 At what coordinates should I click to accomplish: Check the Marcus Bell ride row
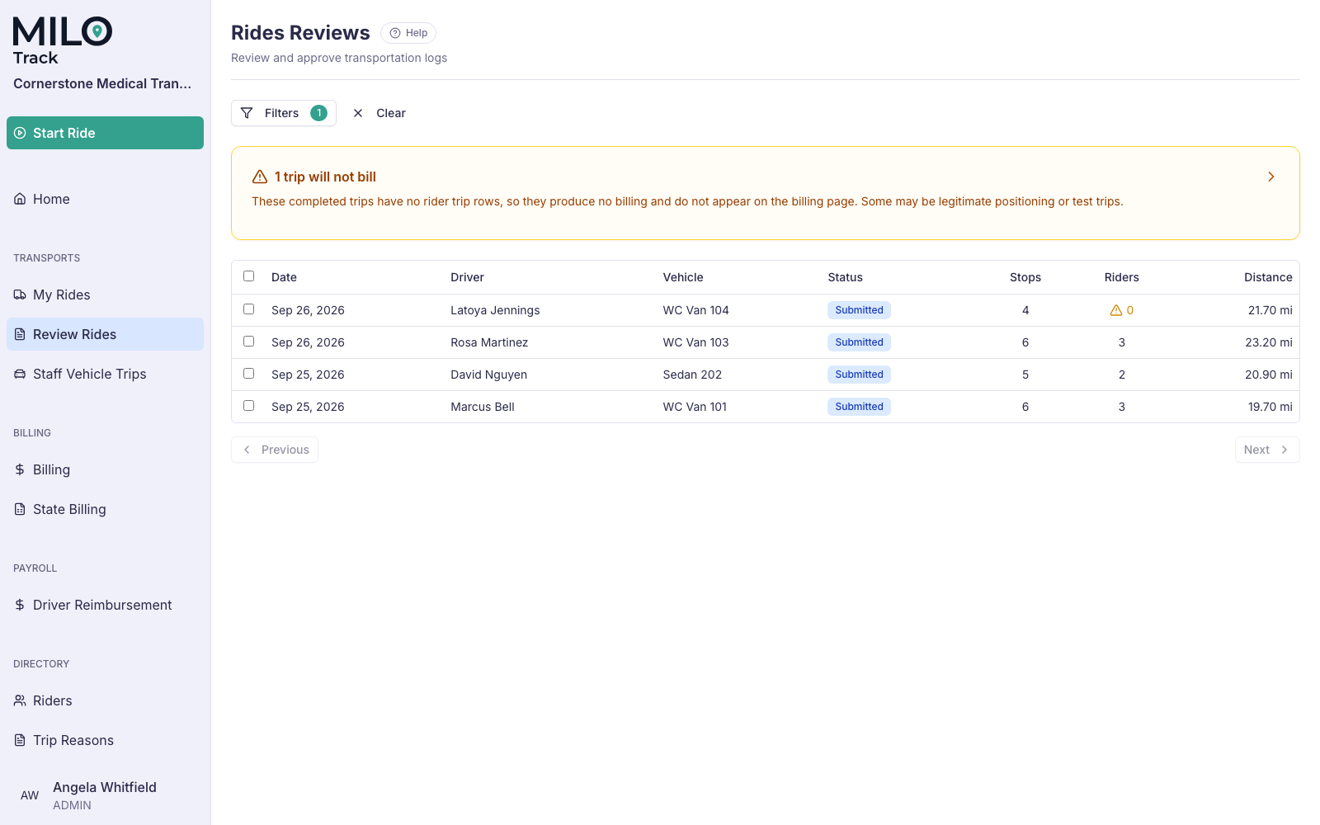point(249,406)
